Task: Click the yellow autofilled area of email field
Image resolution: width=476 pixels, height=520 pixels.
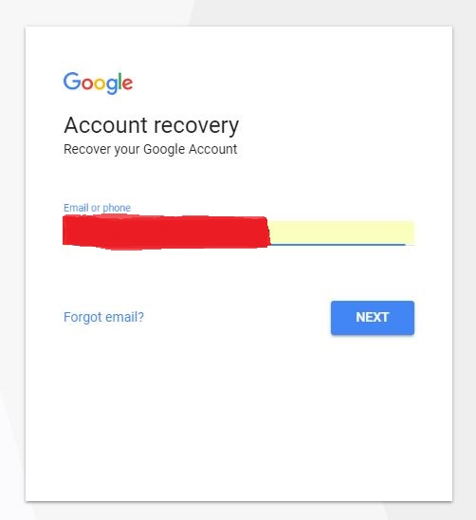Action: coord(342,232)
